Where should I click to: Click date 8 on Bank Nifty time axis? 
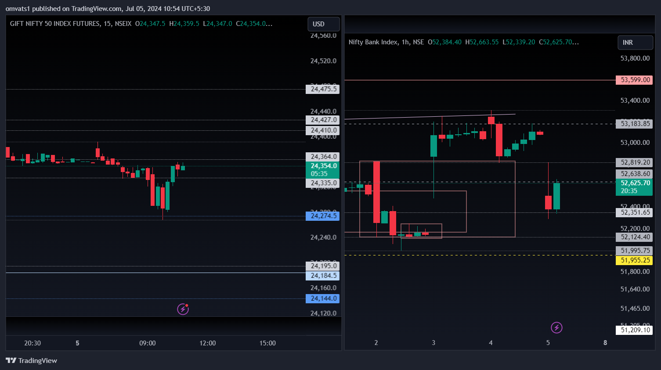[x=605, y=343]
